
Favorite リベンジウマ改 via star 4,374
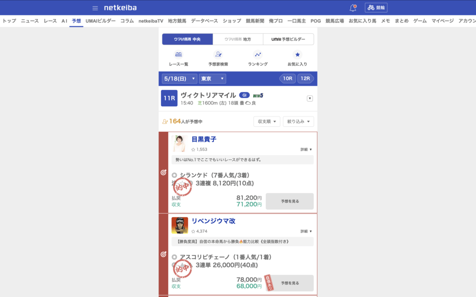tap(199, 231)
